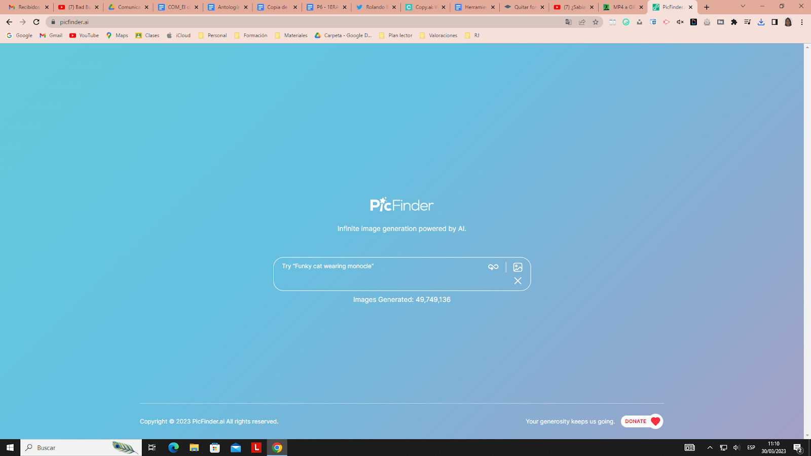Click the translate page icon in address bar
The image size is (811, 456).
pyautogui.click(x=568, y=22)
